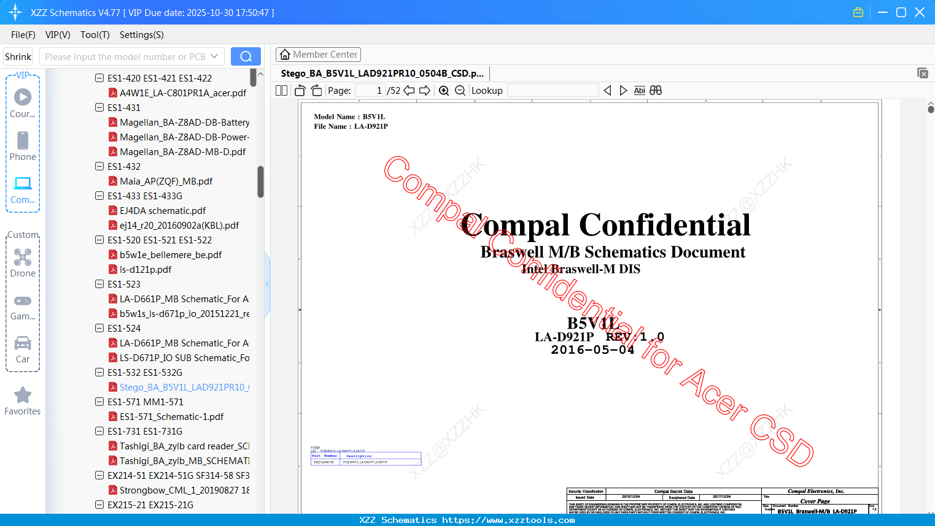
Task: Open the Car category
Action: (23, 349)
